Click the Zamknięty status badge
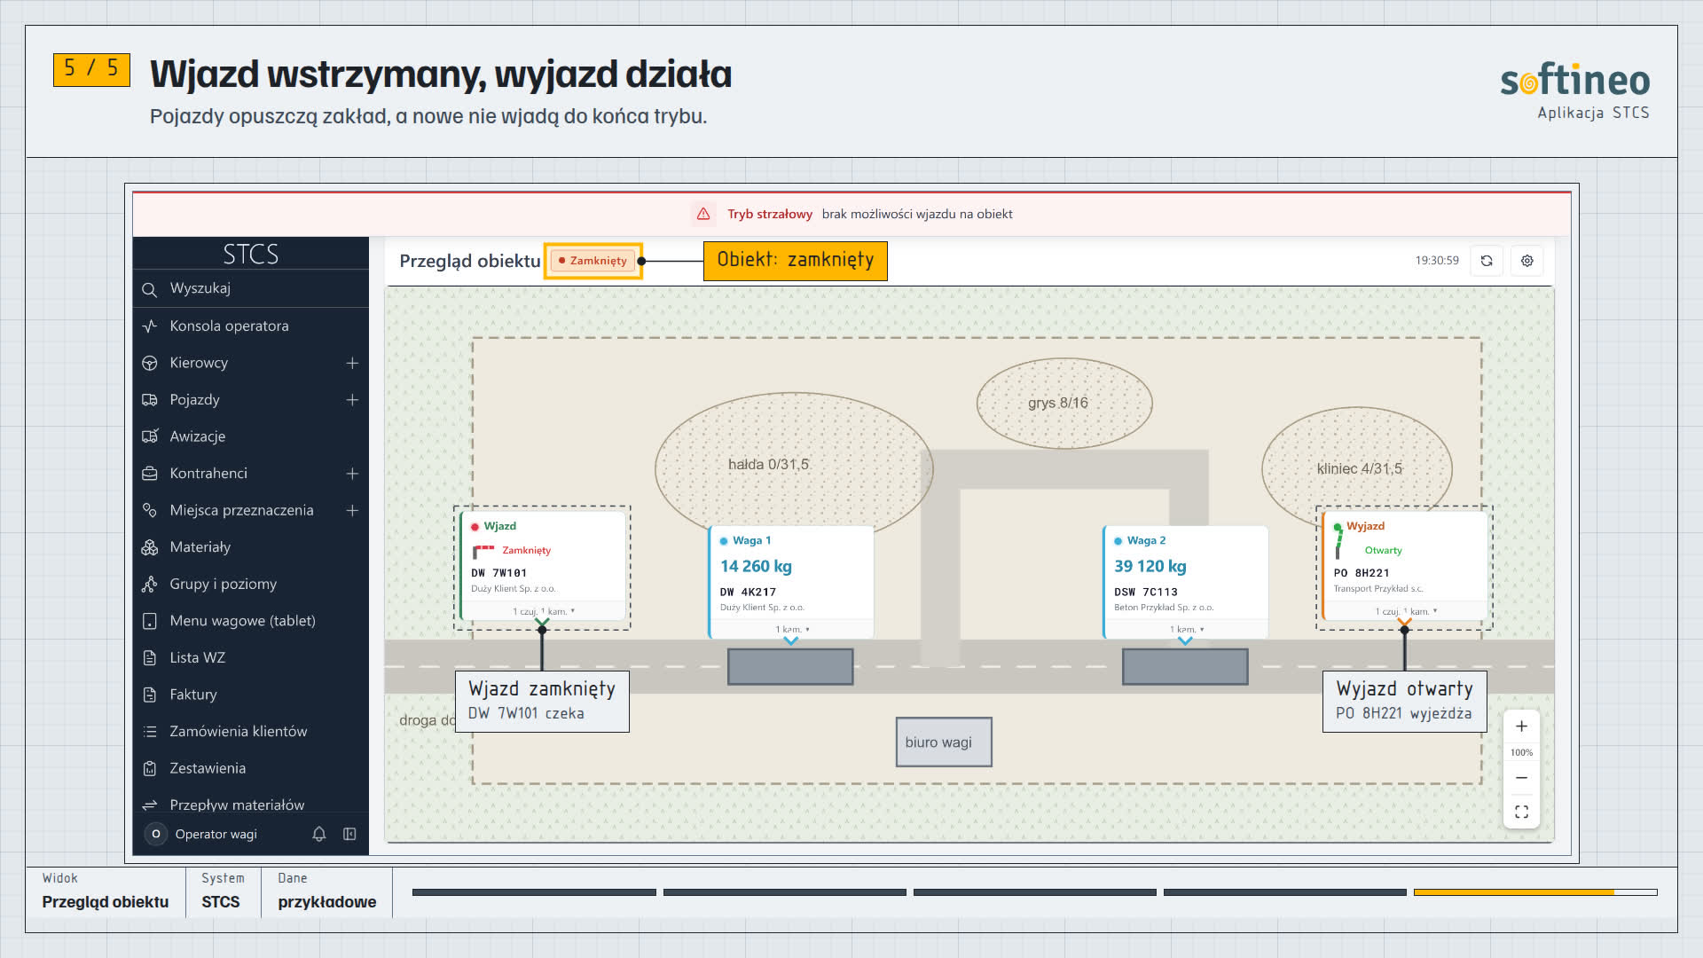This screenshot has height=958, width=1703. pyautogui.click(x=593, y=261)
